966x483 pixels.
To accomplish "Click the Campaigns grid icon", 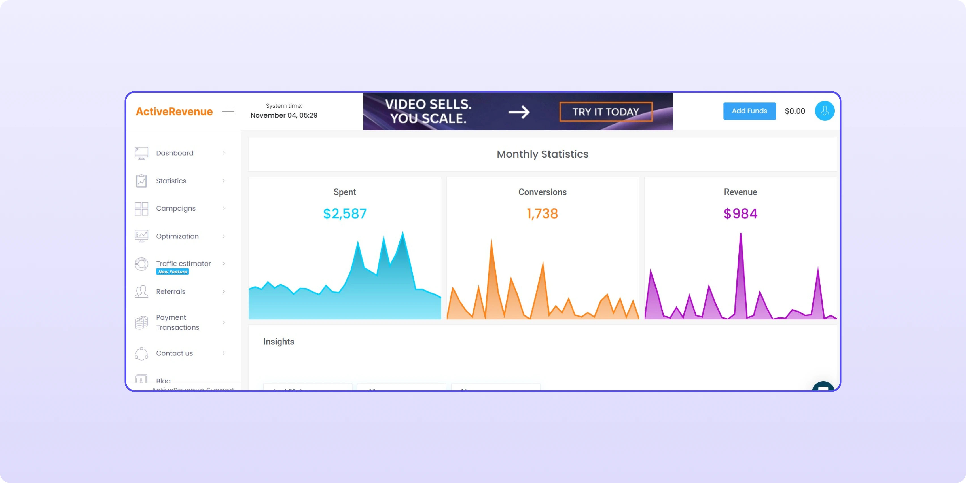I will (141, 209).
